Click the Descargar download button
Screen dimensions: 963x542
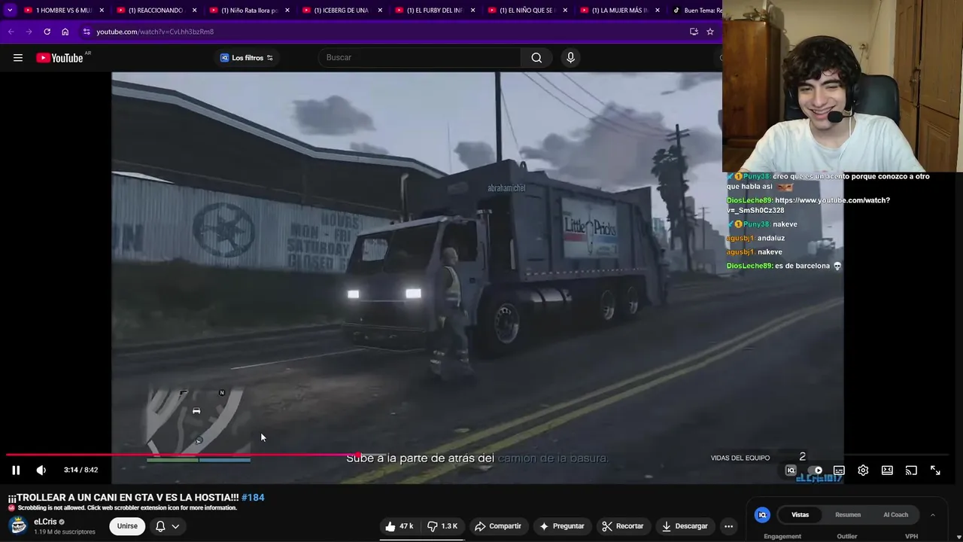click(685, 526)
